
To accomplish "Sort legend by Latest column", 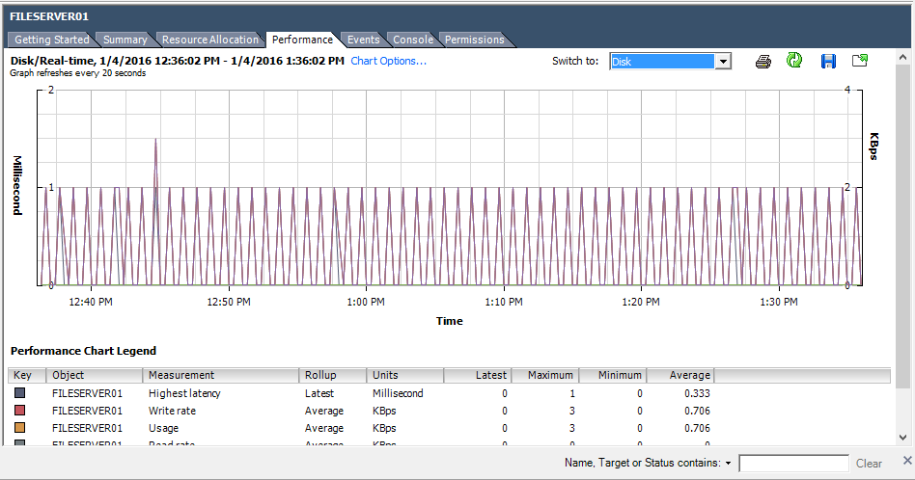I will tap(478, 375).
